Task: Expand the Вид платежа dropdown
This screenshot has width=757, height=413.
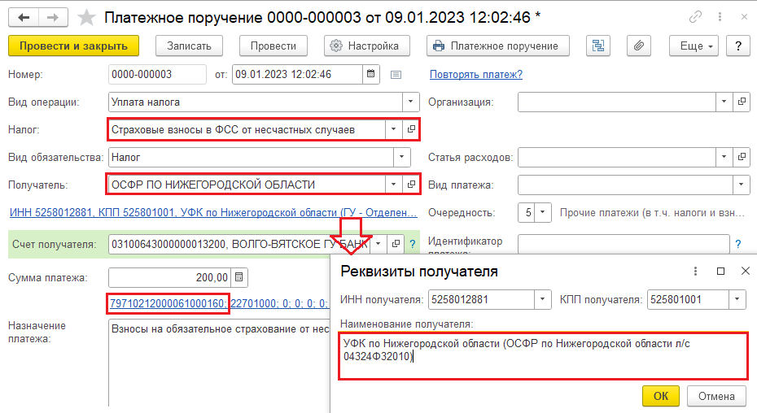Action: point(742,185)
